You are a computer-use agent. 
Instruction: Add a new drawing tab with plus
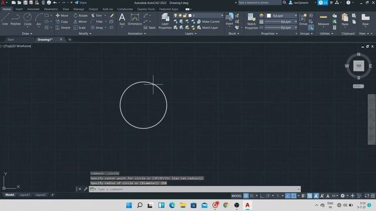point(70,39)
